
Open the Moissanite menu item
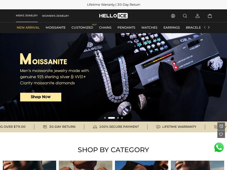coord(56,27)
